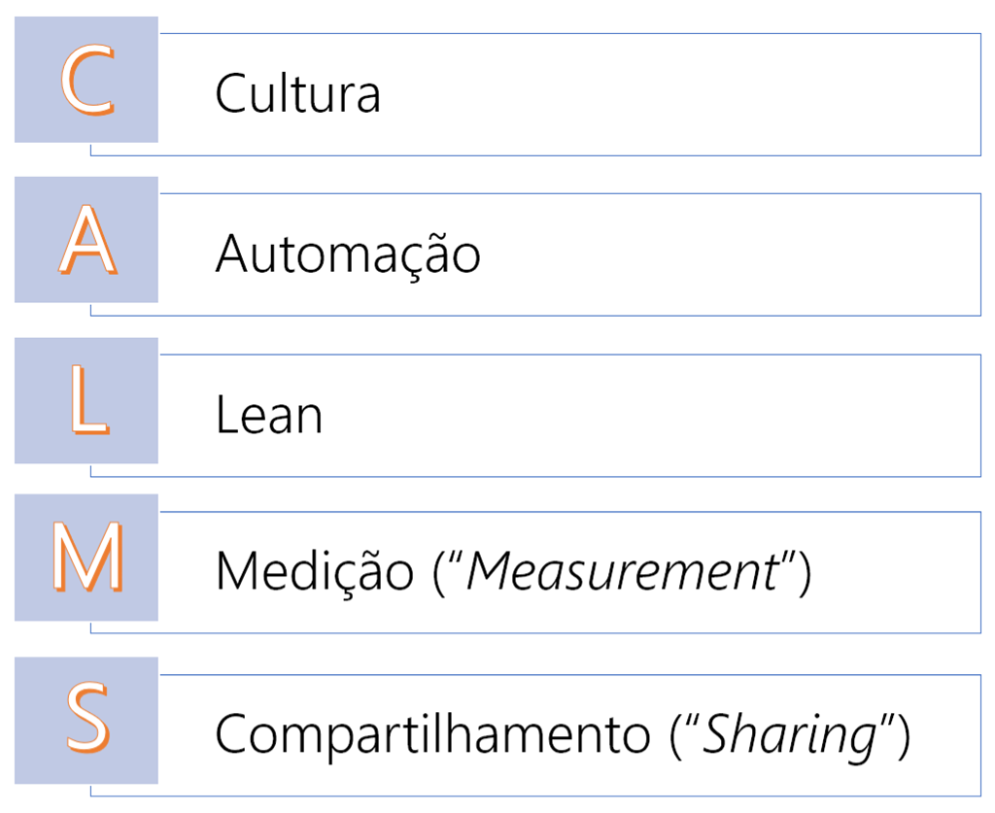Select the letter A tile
The height and width of the screenshot is (813, 995).
pyautogui.click(x=86, y=240)
